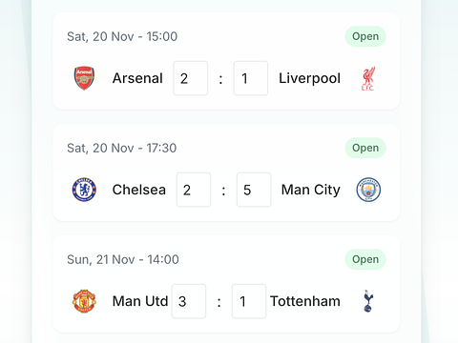
Task: Click the Man City team name
Action: pyautogui.click(x=311, y=190)
